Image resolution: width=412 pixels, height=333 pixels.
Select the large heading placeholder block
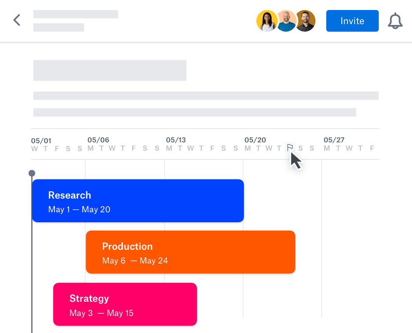click(x=109, y=70)
